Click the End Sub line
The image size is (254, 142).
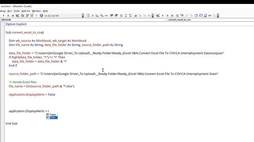click(x=12, y=123)
